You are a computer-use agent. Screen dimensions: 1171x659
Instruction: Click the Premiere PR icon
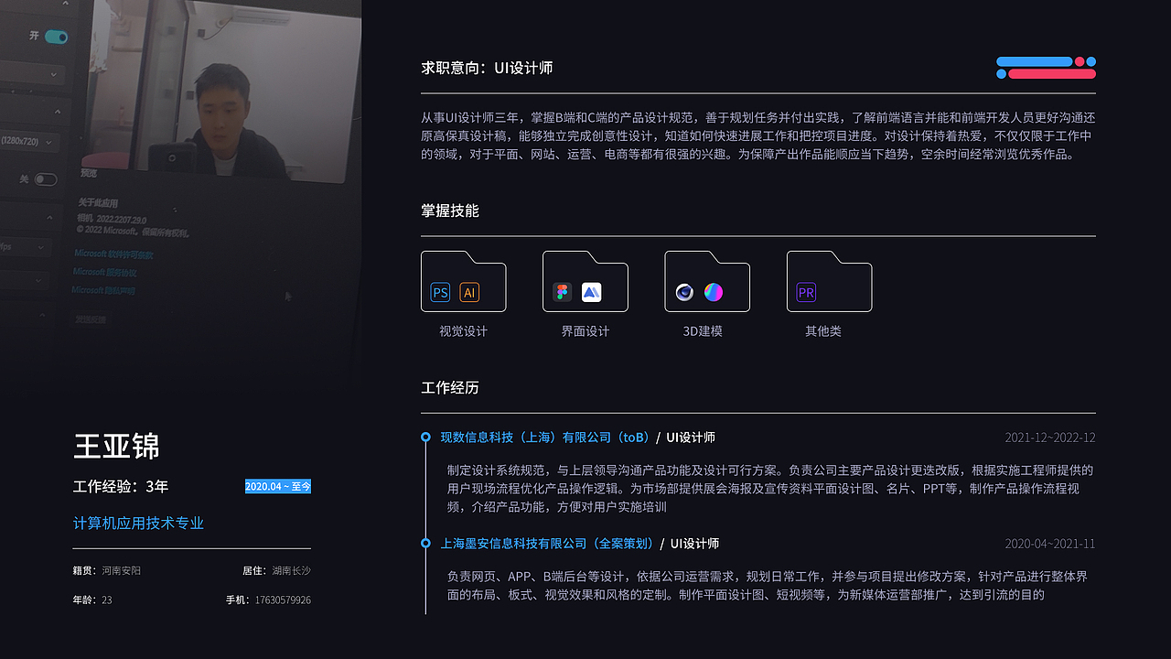coord(806,293)
